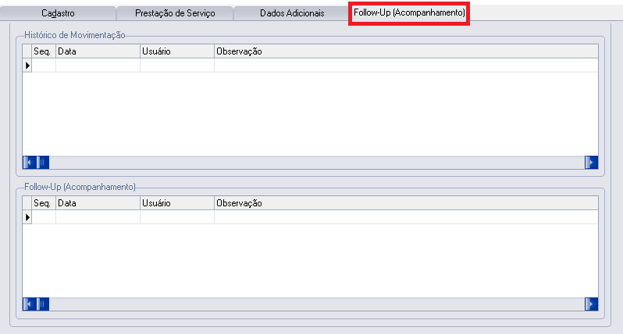Image resolution: width=623 pixels, height=334 pixels.
Task: Select Data cell in Follow-Up first row
Action: point(98,217)
